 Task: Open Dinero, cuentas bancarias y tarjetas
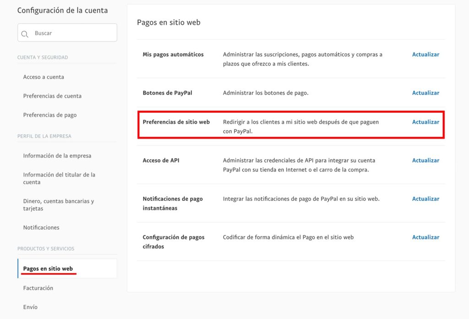[59, 205]
